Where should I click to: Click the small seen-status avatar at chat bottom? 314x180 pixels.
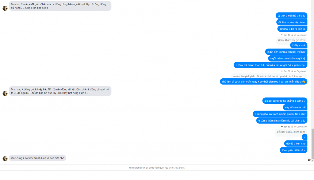click(x=309, y=160)
